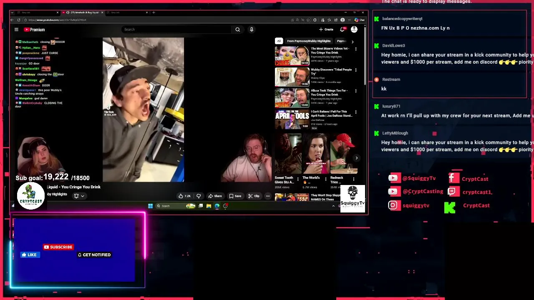Click the LIKE overlay button
This screenshot has height=300, width=534.
29,255
